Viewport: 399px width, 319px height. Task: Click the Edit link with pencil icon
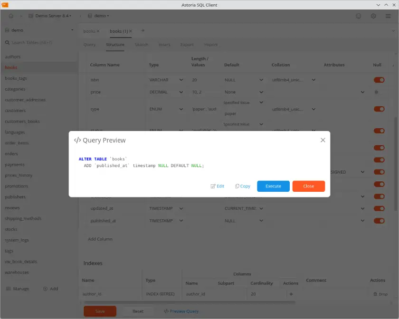pyautogui.click(x=218, y=186)
